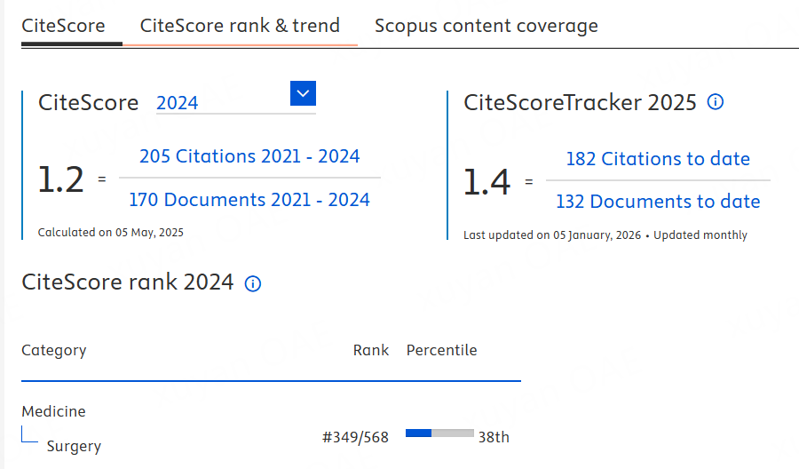
Task: Click the 38th percentile label
Action: click(x=494, y=437)
